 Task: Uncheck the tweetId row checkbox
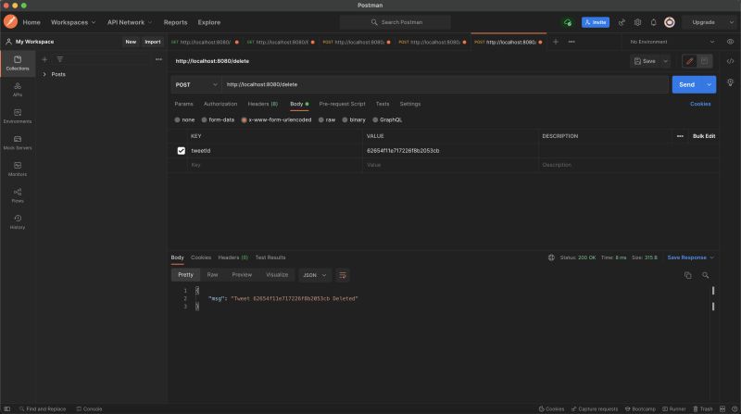coord(181,151)
